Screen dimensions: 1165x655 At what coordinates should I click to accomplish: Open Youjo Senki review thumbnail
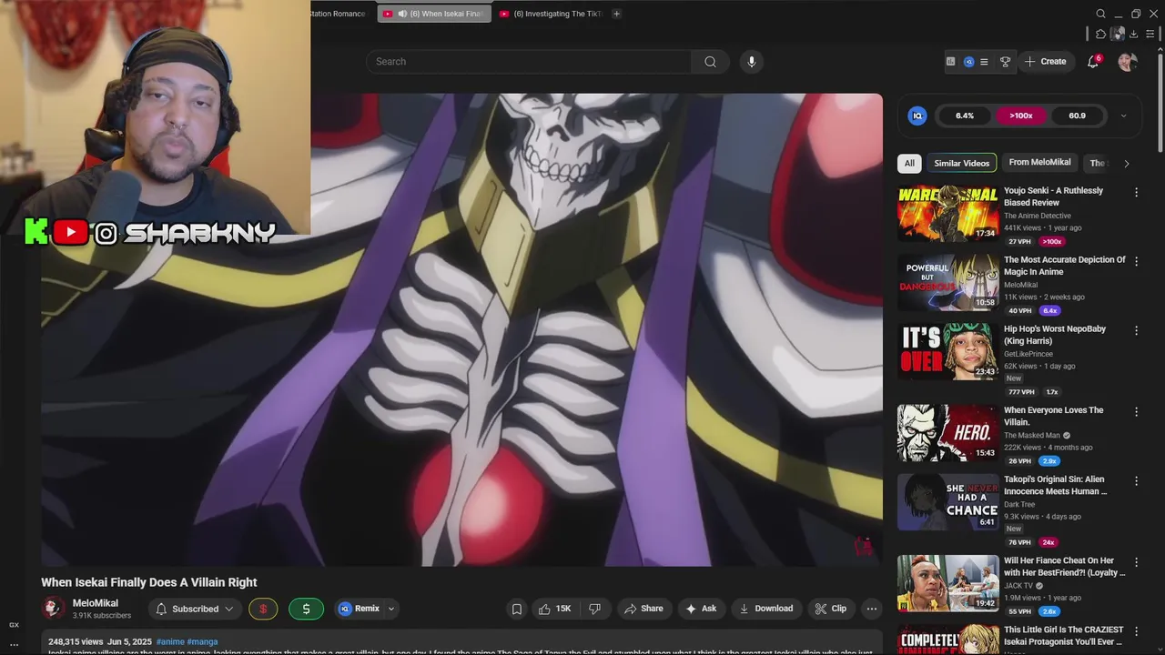click(947, 213)
